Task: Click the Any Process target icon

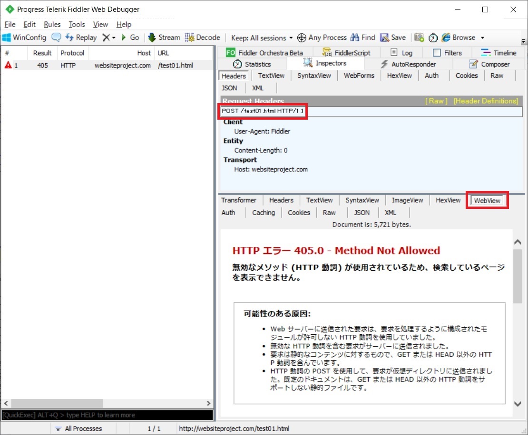Action: pyautogui.click(x=302, y=38)
